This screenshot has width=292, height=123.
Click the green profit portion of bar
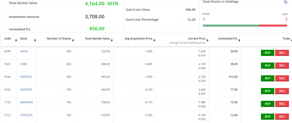tap(231, 25)
